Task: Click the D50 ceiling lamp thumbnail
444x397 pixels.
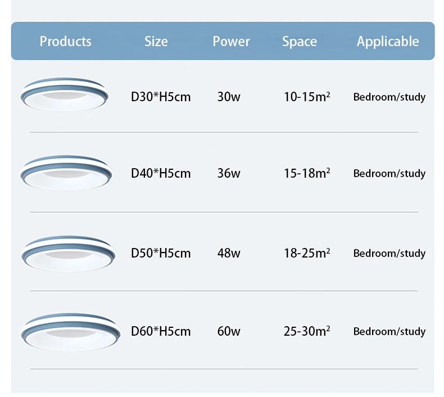Action: (x=67, y=251)
